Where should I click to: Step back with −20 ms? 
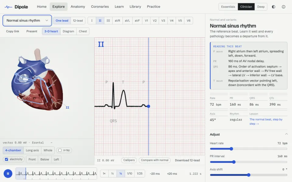[155, 174]
